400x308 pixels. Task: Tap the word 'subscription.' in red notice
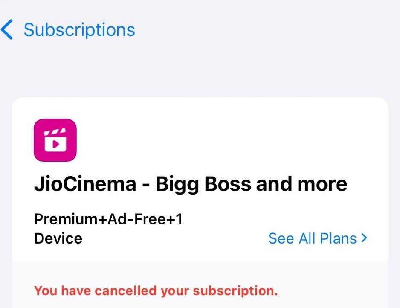[235, 291]
